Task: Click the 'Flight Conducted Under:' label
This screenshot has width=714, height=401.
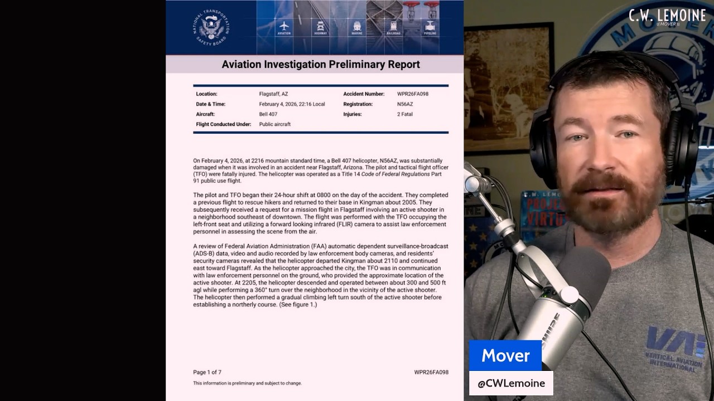Action: click(224, 124)
